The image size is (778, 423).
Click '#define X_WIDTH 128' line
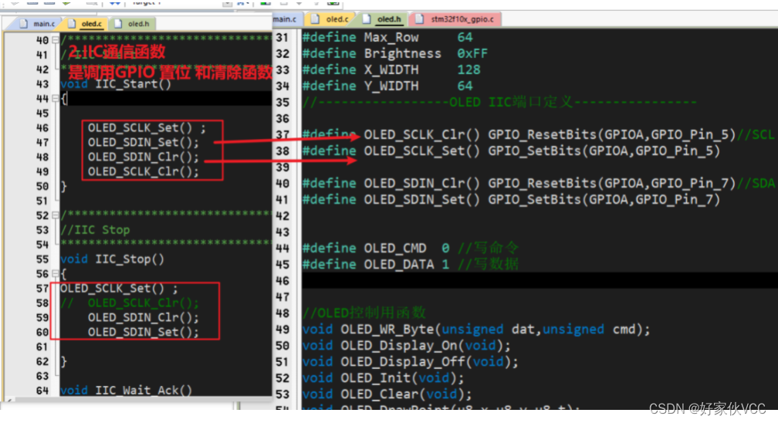click(x=391, y=69)
